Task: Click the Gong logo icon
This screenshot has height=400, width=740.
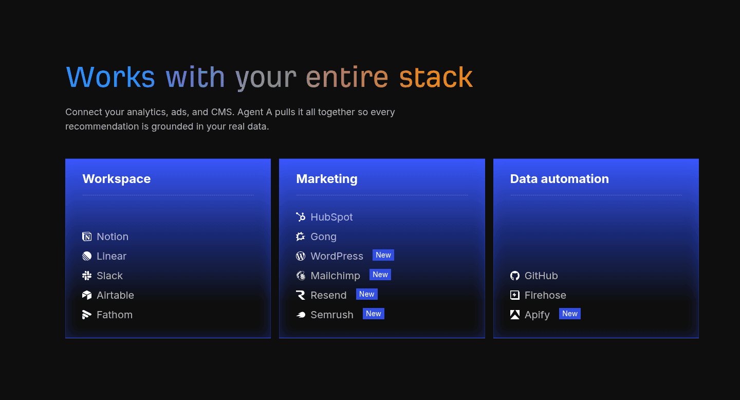Action: tap(301, 237)
